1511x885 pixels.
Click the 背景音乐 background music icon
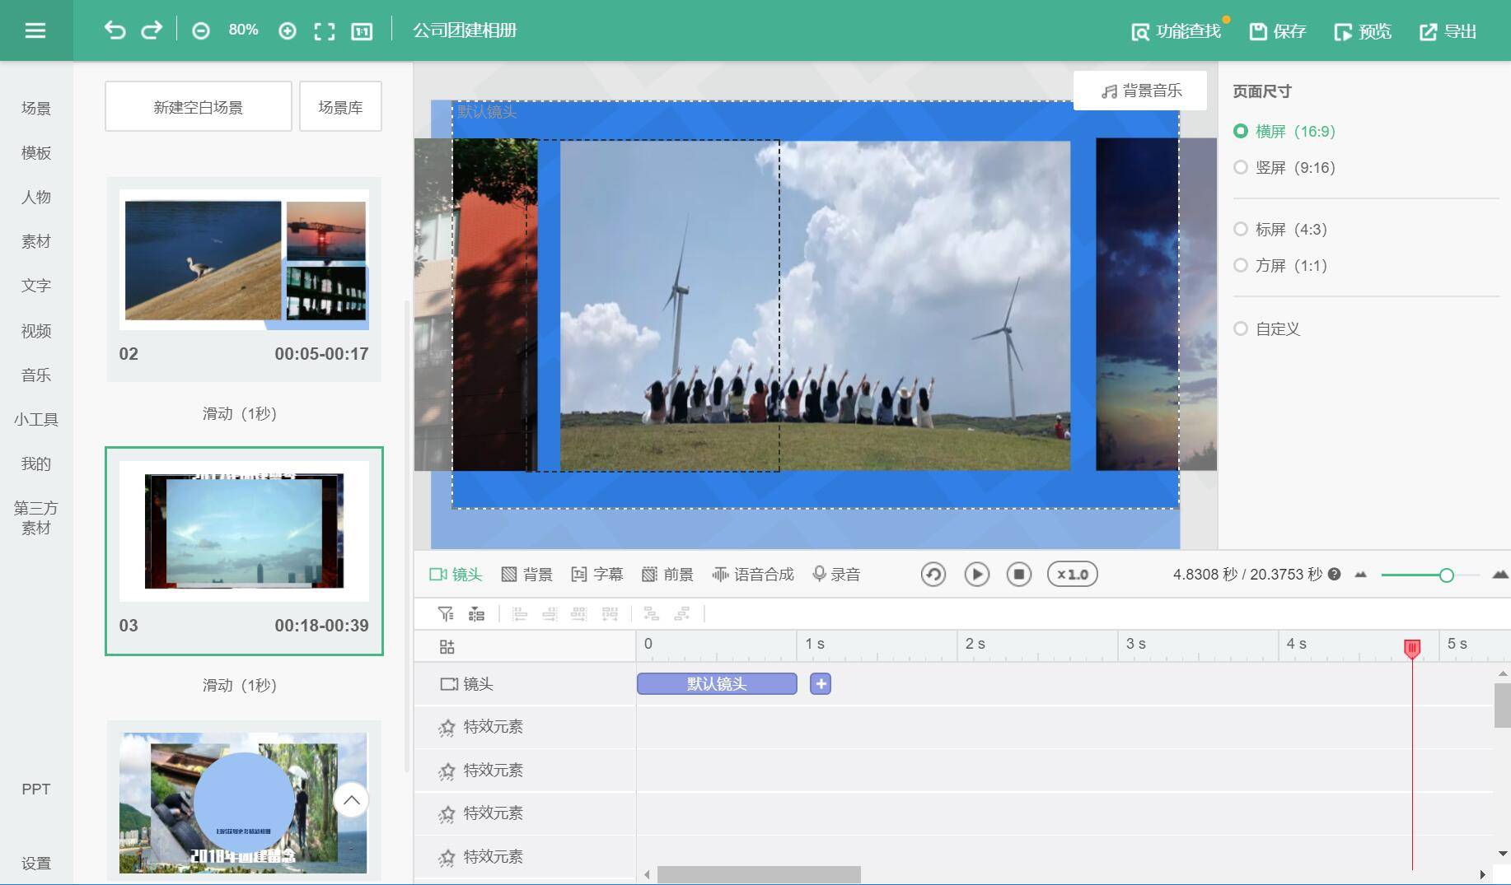1140,91
